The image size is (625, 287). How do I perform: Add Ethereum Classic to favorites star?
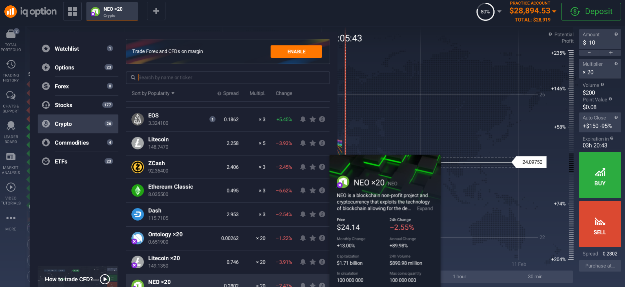click(312, 190)
